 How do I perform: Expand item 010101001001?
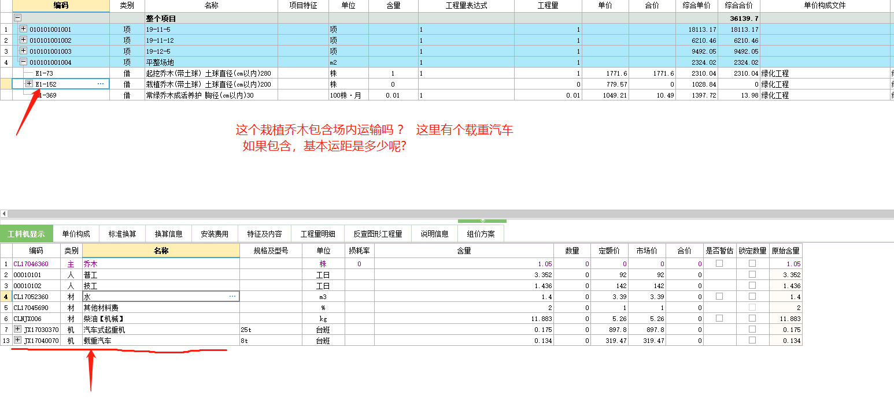pyautogui.click(x=23, y=29)
